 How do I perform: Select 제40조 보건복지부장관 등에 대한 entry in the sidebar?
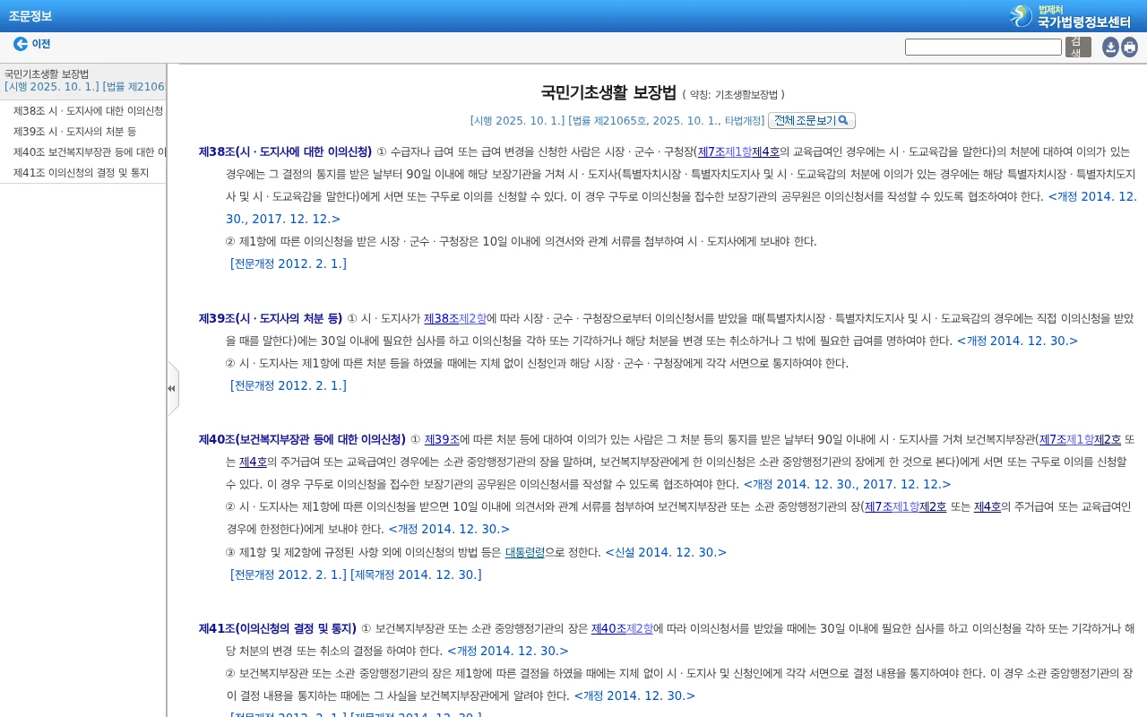click(90, 152)
